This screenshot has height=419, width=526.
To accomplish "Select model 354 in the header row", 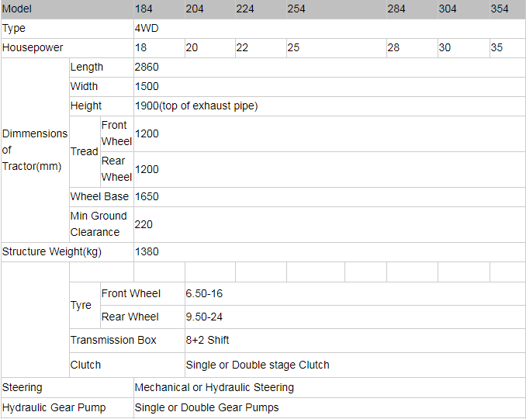I will [x=500, y=9].
